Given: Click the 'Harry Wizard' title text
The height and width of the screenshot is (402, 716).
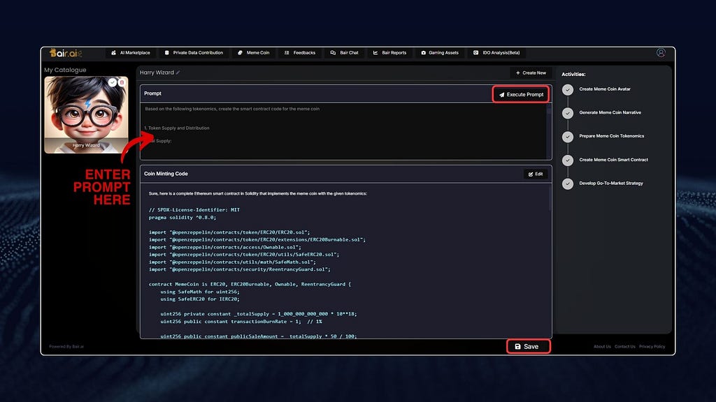Looking at the screenshot, I should point(157,73).
